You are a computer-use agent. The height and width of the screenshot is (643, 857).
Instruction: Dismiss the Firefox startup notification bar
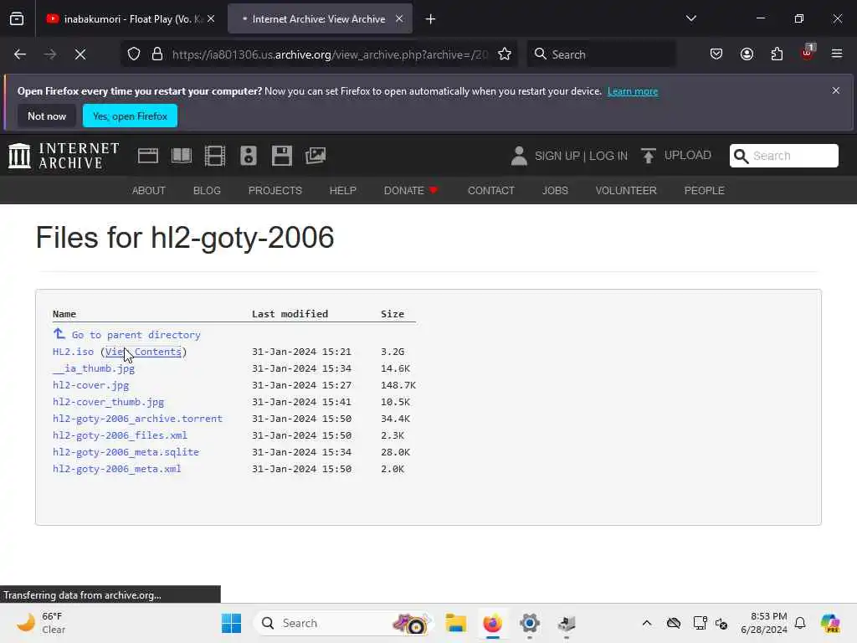tap(836, 90)
